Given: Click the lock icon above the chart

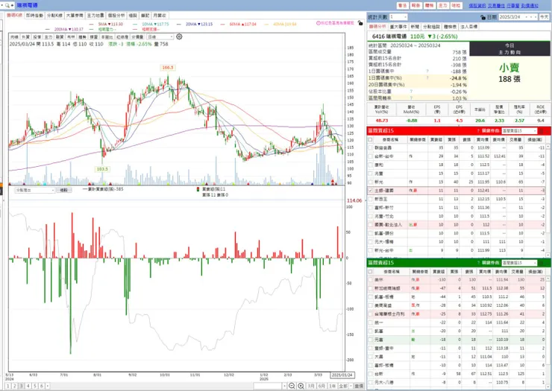Looking at the screenshot, I should [360, 23].
